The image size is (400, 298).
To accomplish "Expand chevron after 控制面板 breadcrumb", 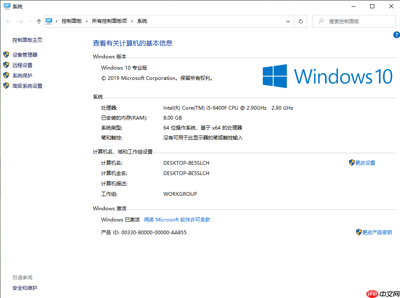I will coord(87,21).
